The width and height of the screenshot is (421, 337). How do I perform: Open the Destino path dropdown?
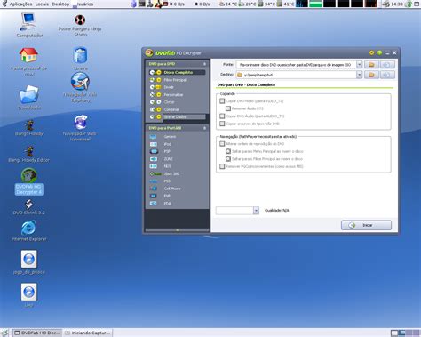[359, 75]
